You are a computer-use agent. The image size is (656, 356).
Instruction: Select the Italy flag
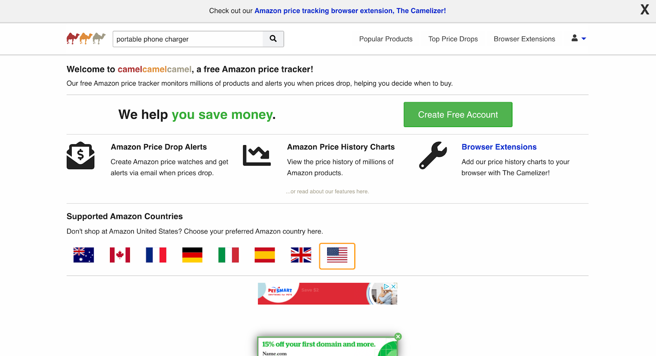pos(228,254)
